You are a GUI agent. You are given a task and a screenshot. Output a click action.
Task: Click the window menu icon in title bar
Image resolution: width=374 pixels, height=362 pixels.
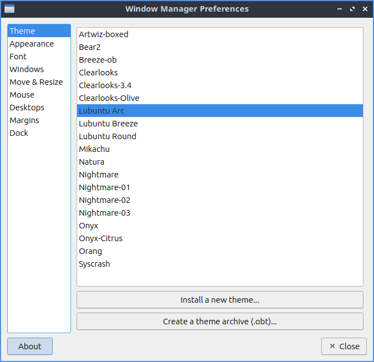(9, 9)
